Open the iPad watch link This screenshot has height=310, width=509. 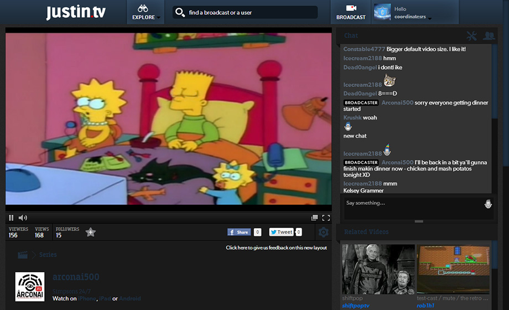(105, 298)
